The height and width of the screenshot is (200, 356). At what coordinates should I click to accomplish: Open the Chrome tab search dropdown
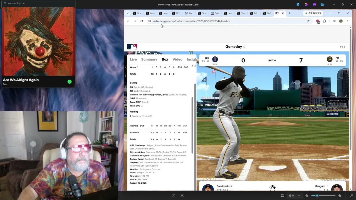128,13
